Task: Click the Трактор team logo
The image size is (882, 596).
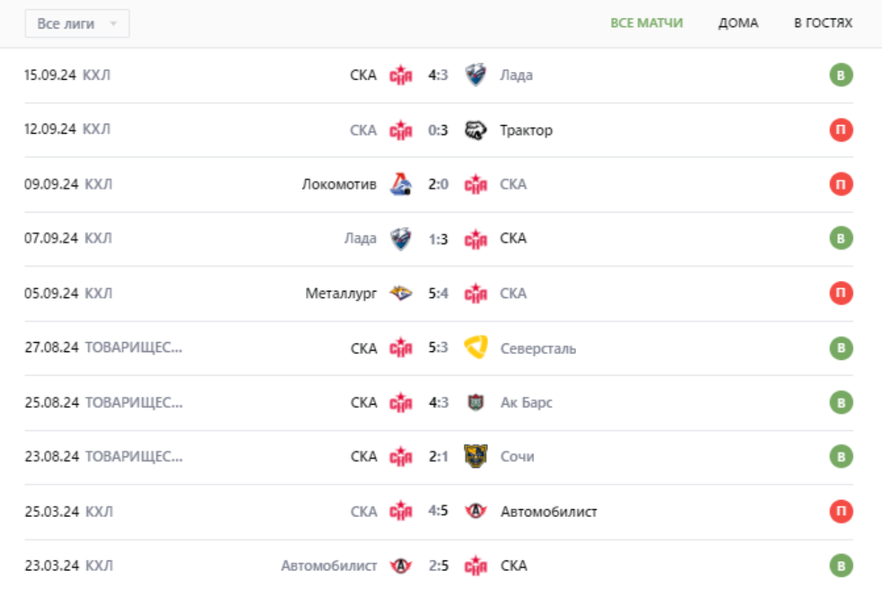Action: pos(475,130)
